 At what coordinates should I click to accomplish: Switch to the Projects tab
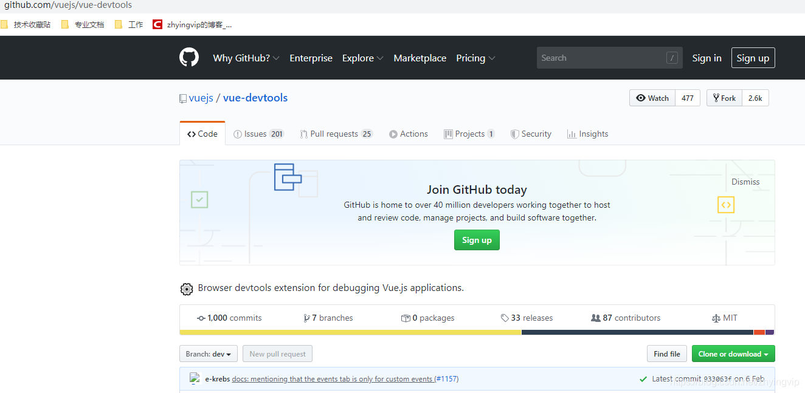click(469, 134)
